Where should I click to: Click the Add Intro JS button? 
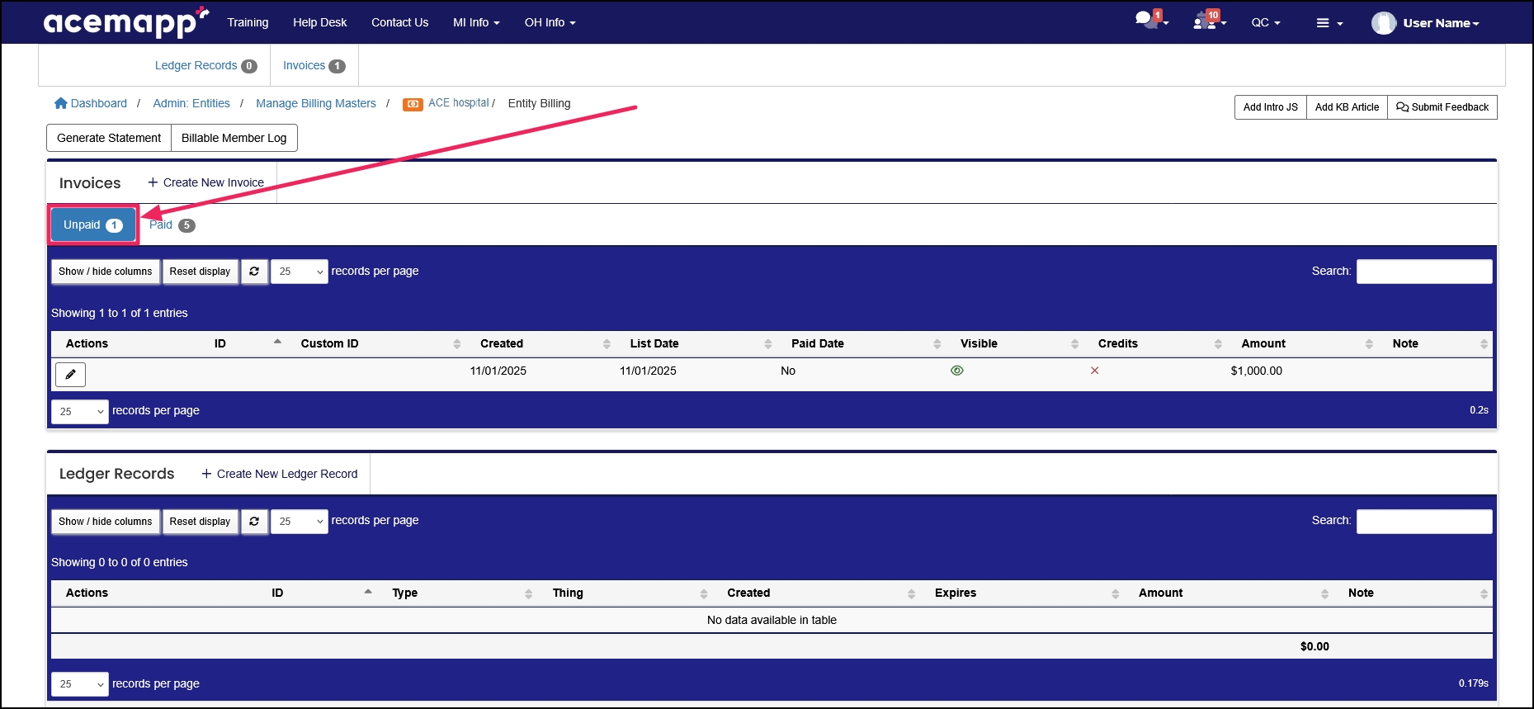coord(1271,107)
